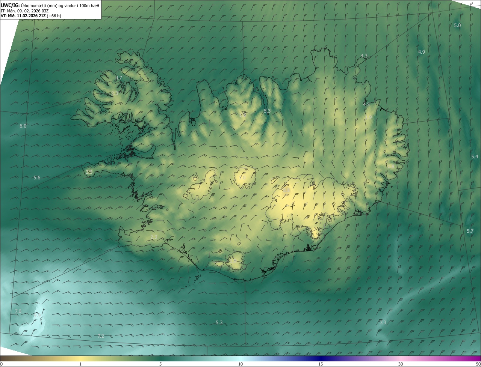Click the 4.3 value label on the map
The height and width of the screenshot is (367, 481).
coord(364,56)
